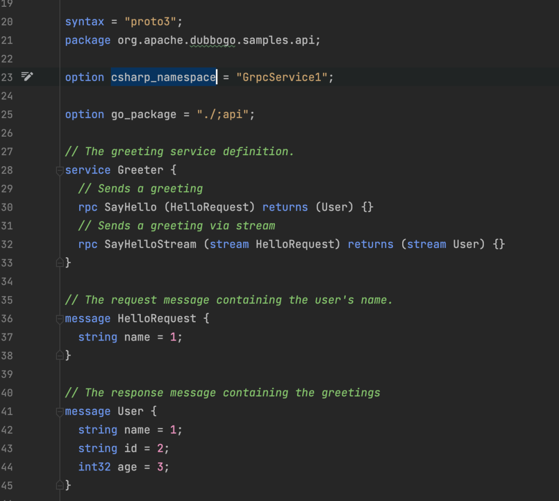Collapse the Greeter service code block
This screenshot has width=559, height=501.
pos(59,171)
